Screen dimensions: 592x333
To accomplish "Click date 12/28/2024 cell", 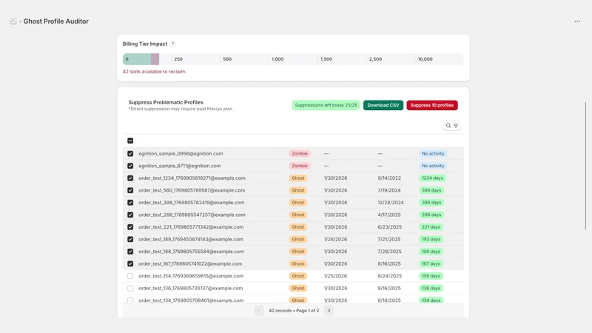I will pos(391,202).
